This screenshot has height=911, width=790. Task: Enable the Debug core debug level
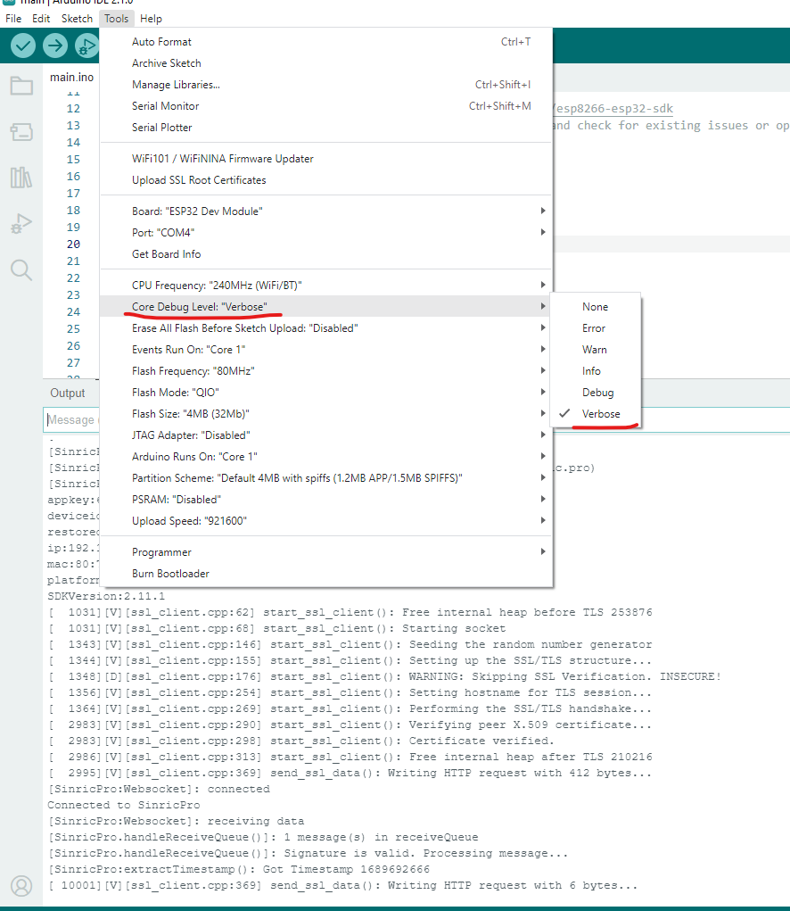click(597, 392)
